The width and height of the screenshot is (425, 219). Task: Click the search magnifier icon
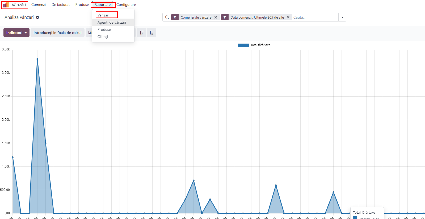(x=167, y=17)
